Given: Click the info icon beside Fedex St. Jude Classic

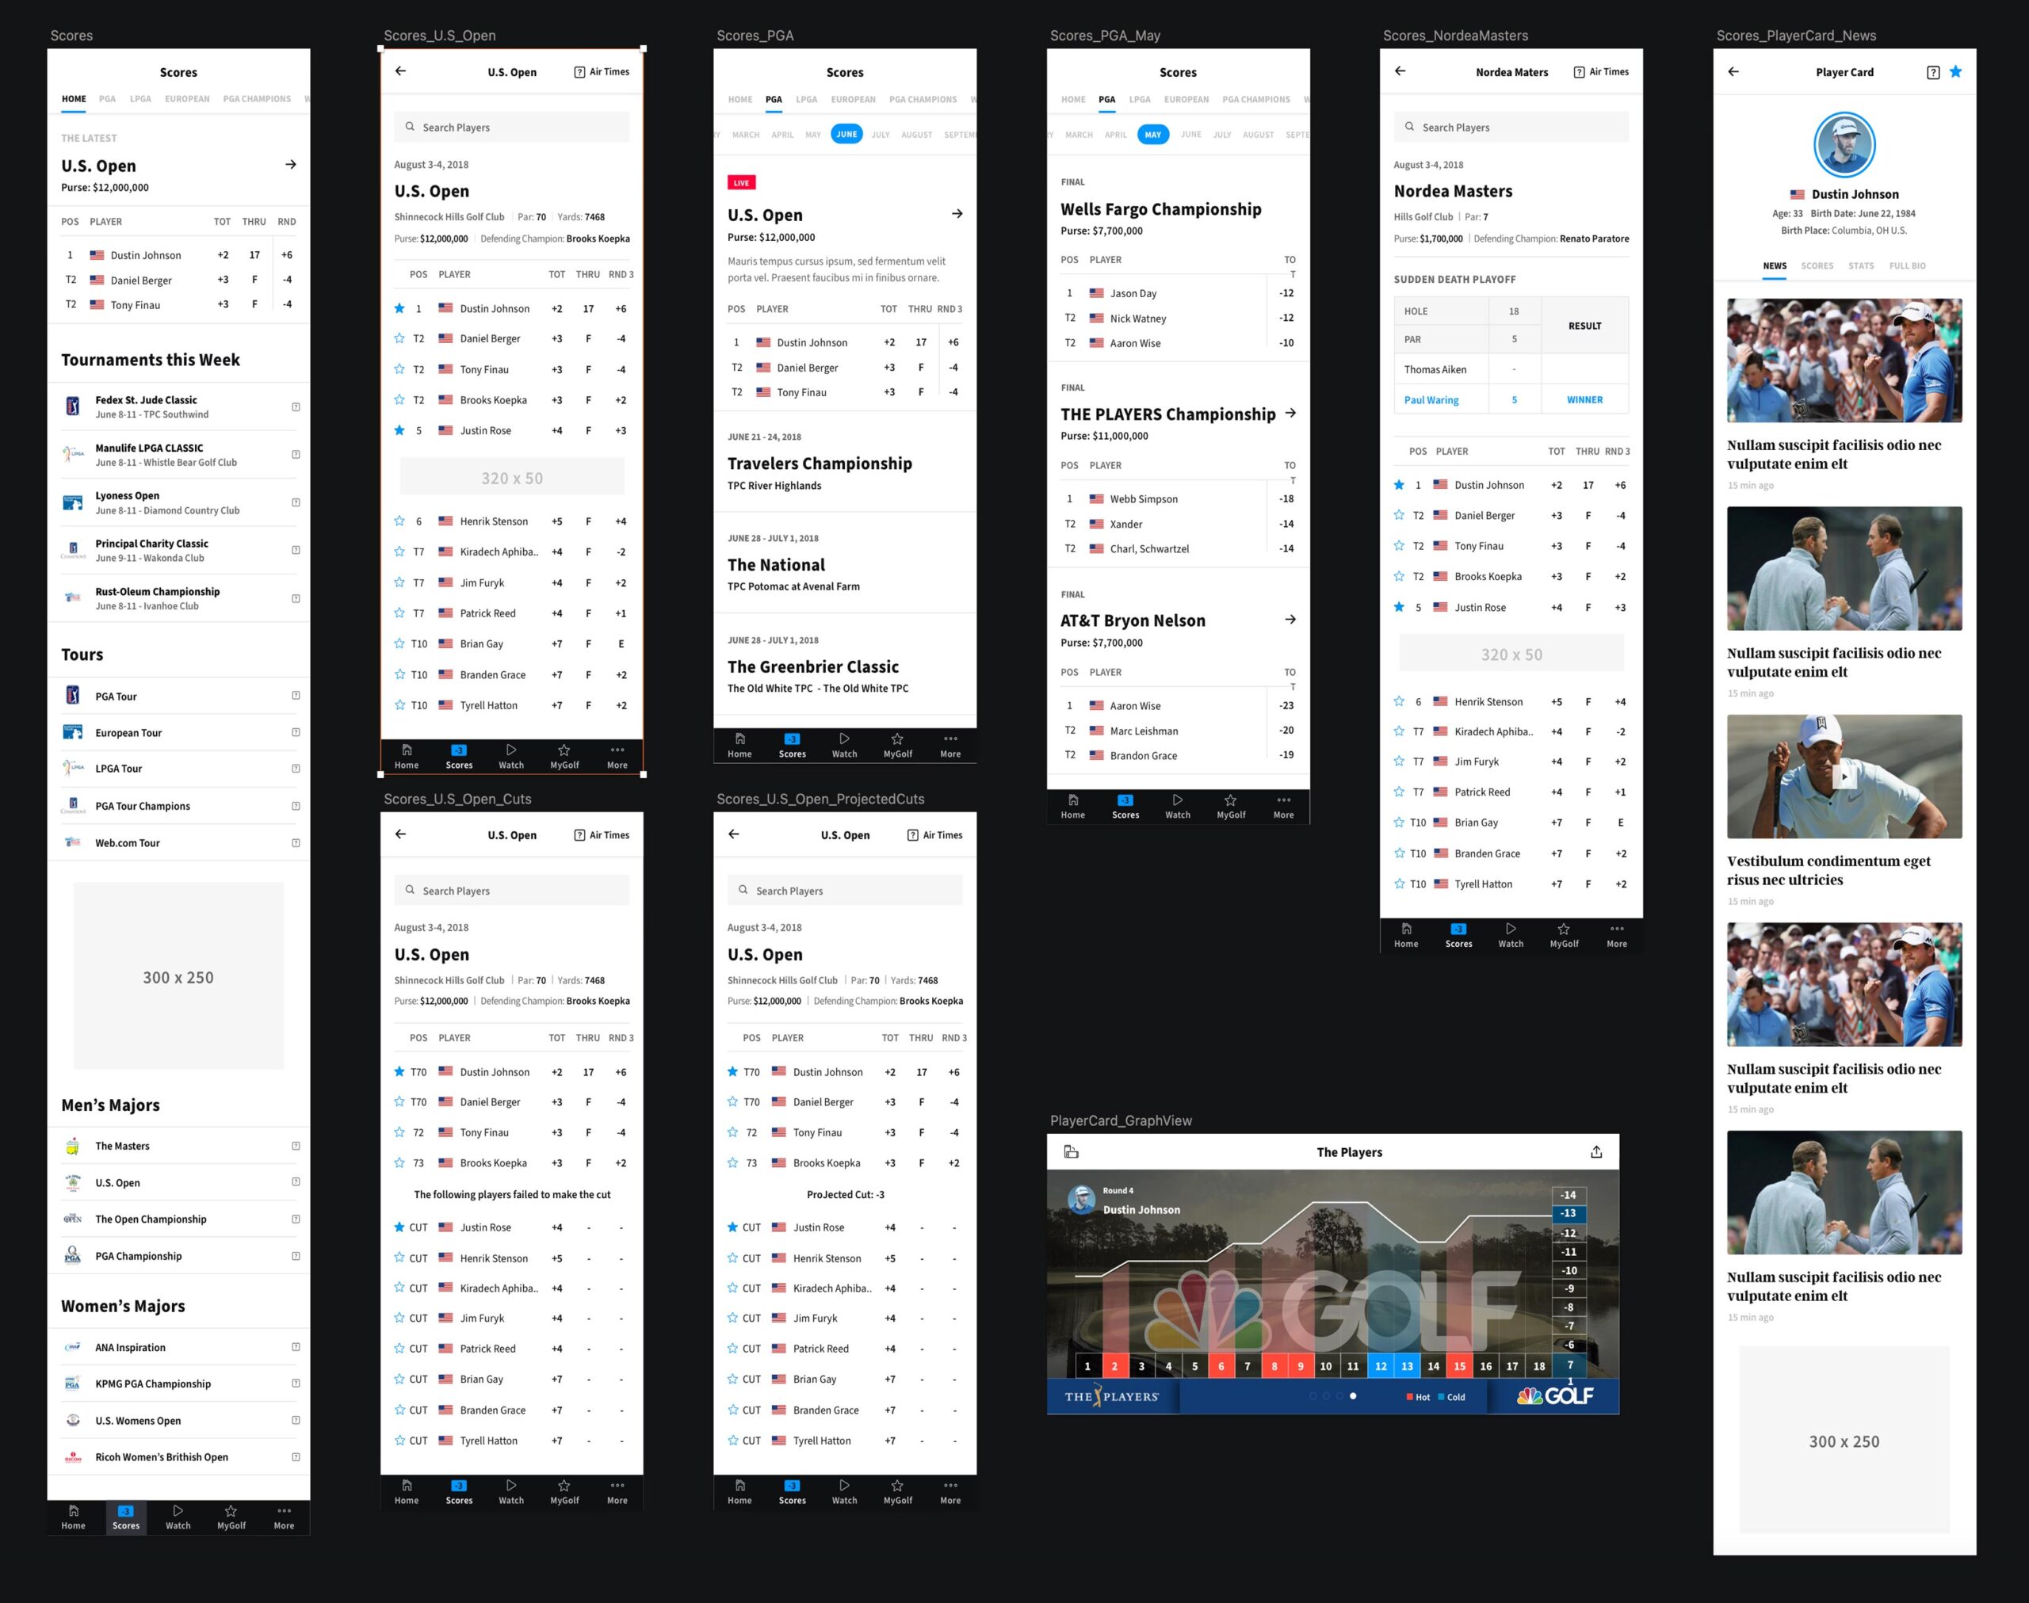Looking at the screenshot, I should click(296, 406).
